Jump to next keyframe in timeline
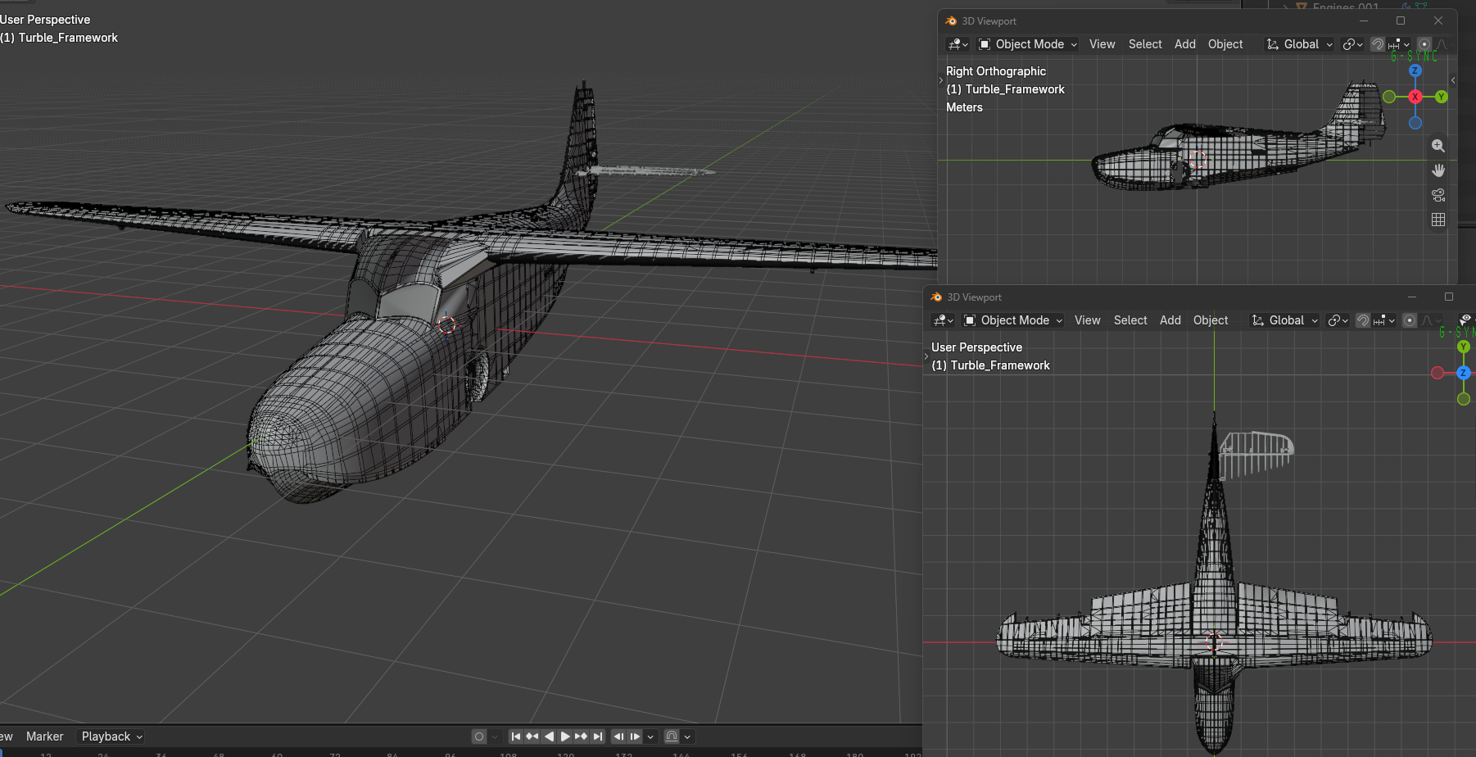Viewport: 1476px width, 757px height. pos(582,737)
